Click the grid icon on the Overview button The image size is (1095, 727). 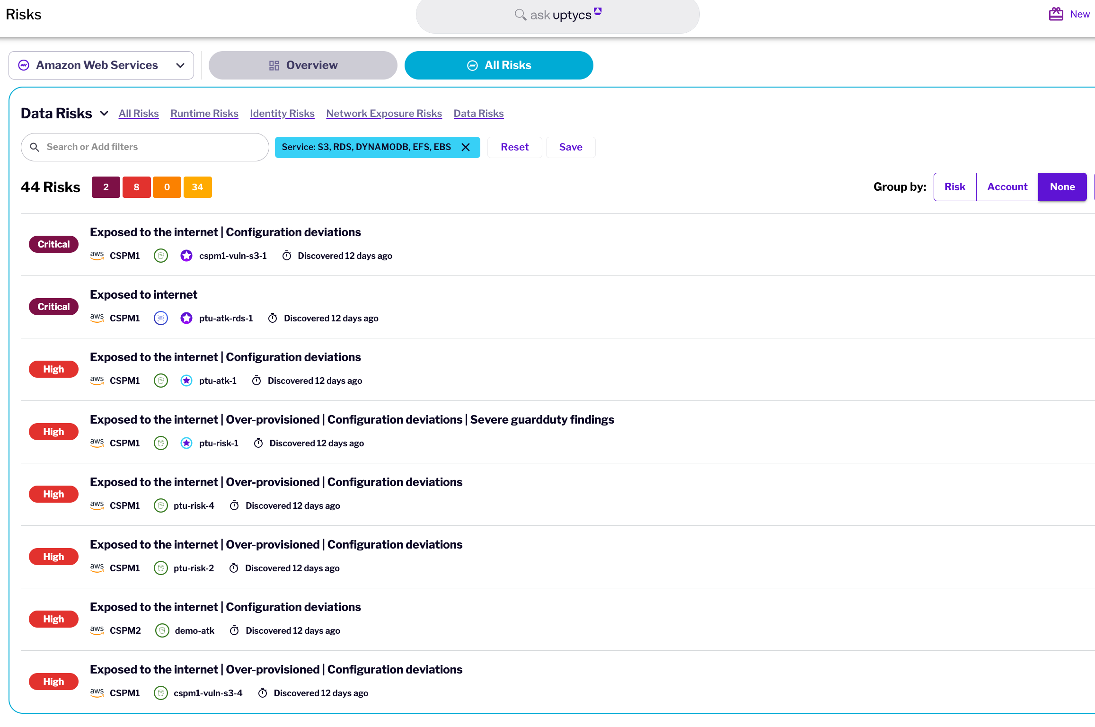(274, 65)
